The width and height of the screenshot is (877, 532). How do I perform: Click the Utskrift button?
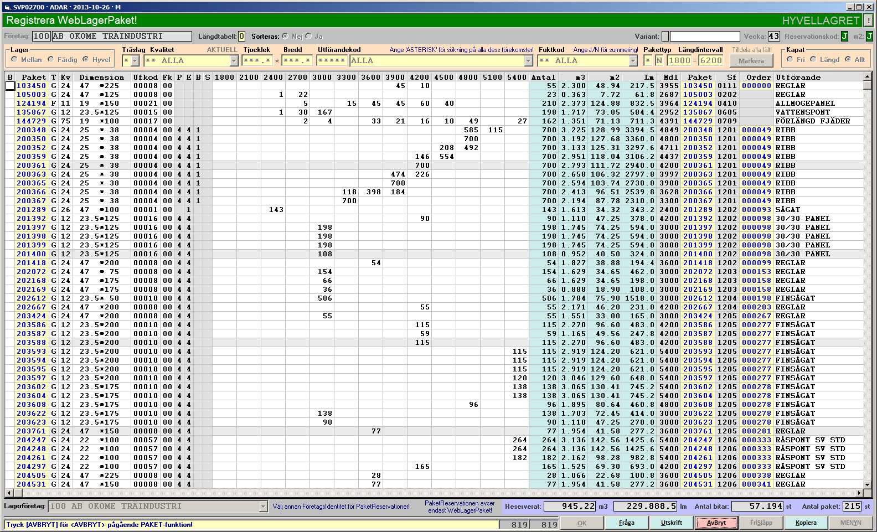point(672,523)
